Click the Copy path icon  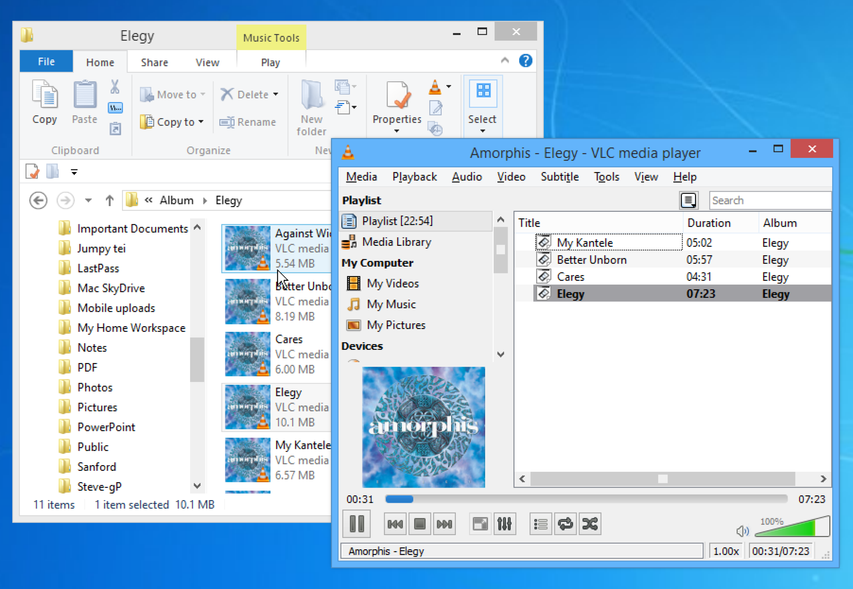115,108
